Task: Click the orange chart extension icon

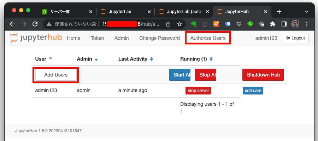Action: (216, 24)
